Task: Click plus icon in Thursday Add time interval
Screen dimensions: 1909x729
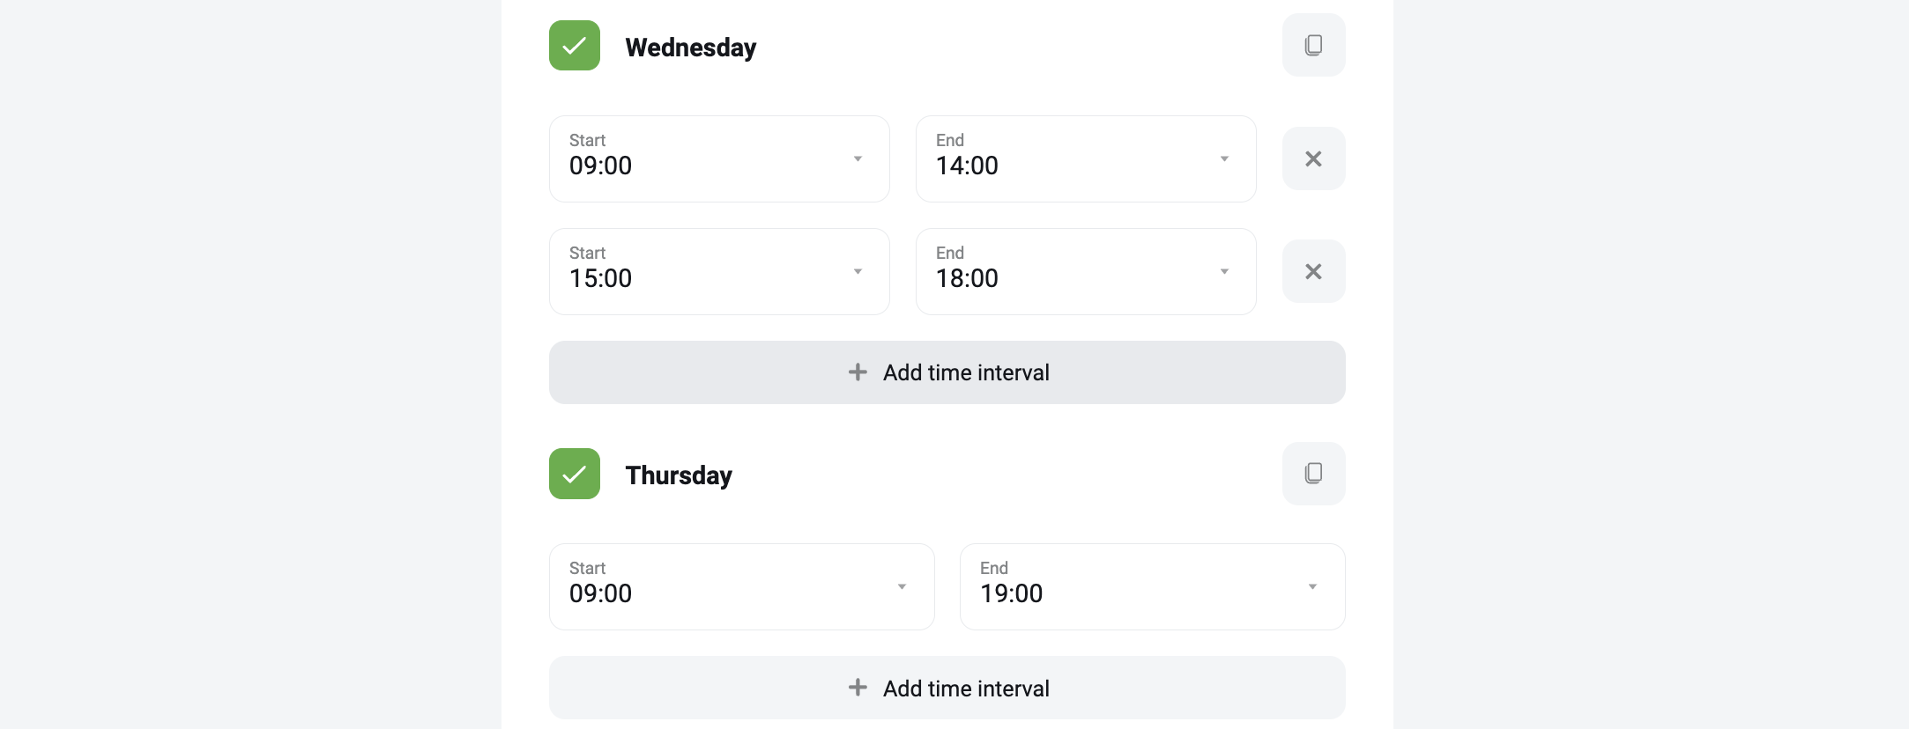Action: click(x=858, y=688)
